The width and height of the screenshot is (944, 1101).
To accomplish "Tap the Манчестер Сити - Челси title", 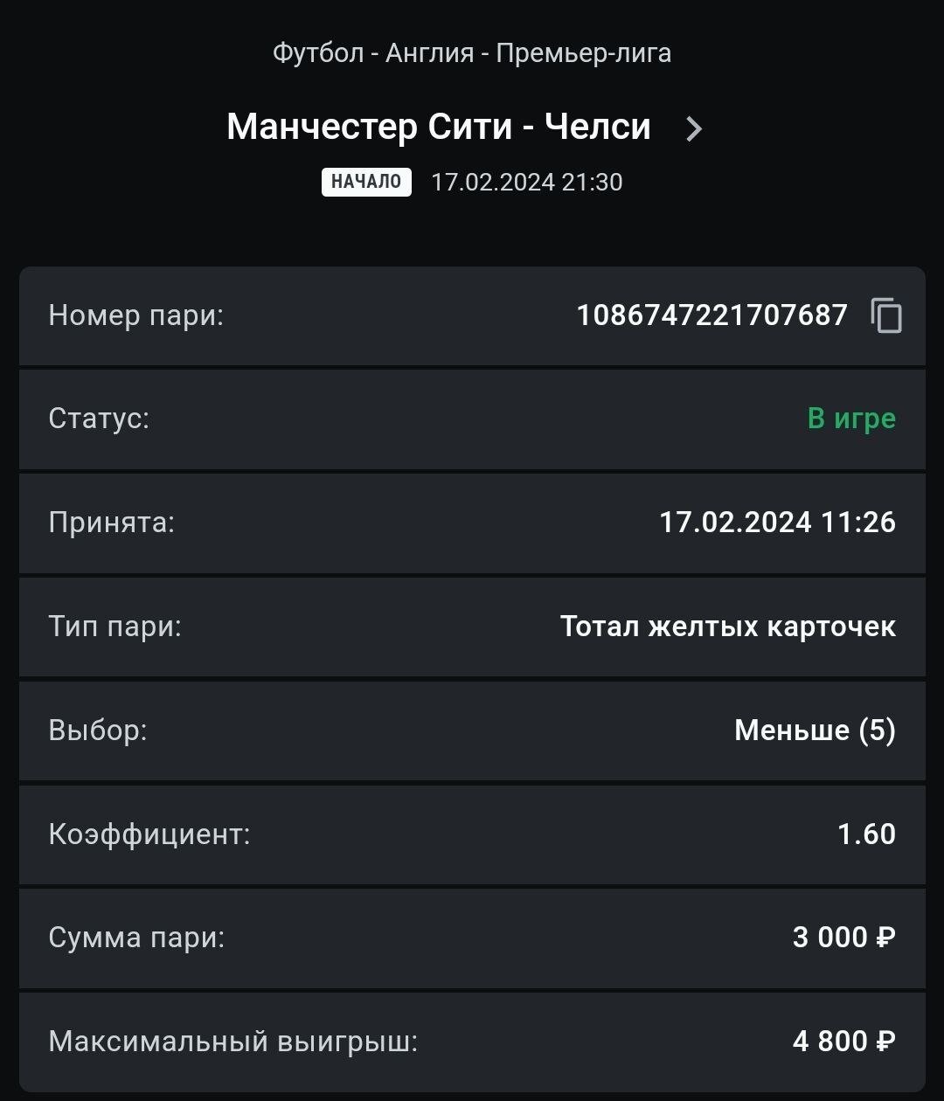I will (439, 128).
